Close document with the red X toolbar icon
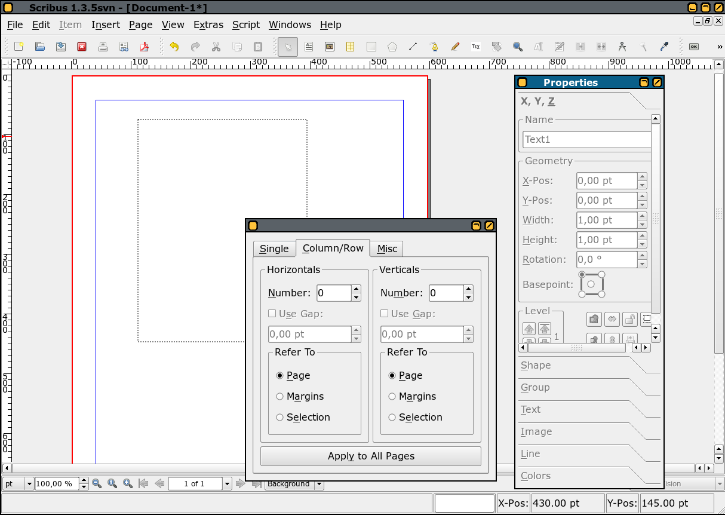This screenshot has height=515, width=725. point(82,47)
